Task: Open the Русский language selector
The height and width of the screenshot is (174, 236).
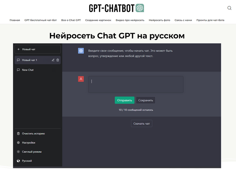Action: (x=27, y=161)
